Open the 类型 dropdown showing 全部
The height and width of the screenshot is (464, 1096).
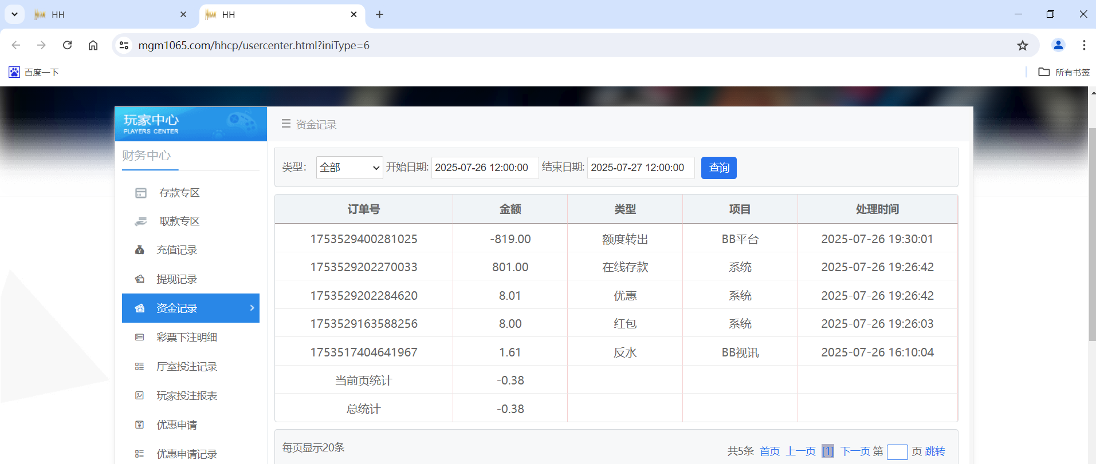tap(349, 168)
